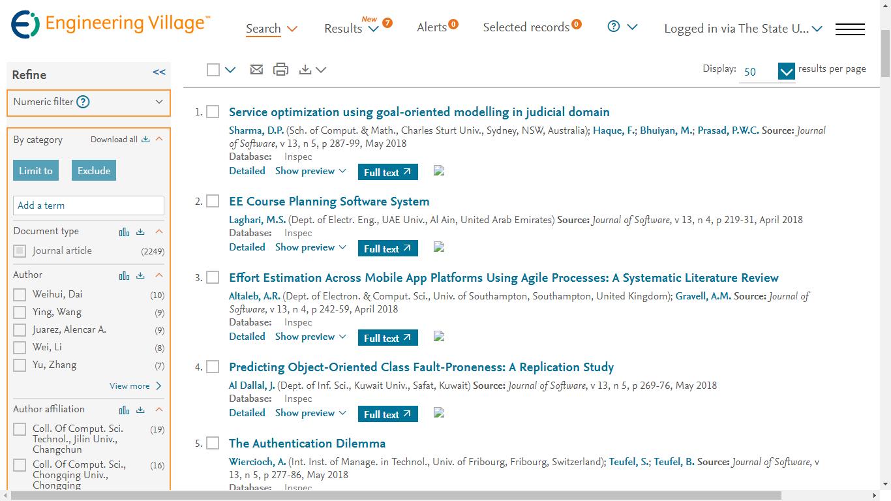Click the email results envelope icon
Screen dimensions: 891x501
(256, 69)
